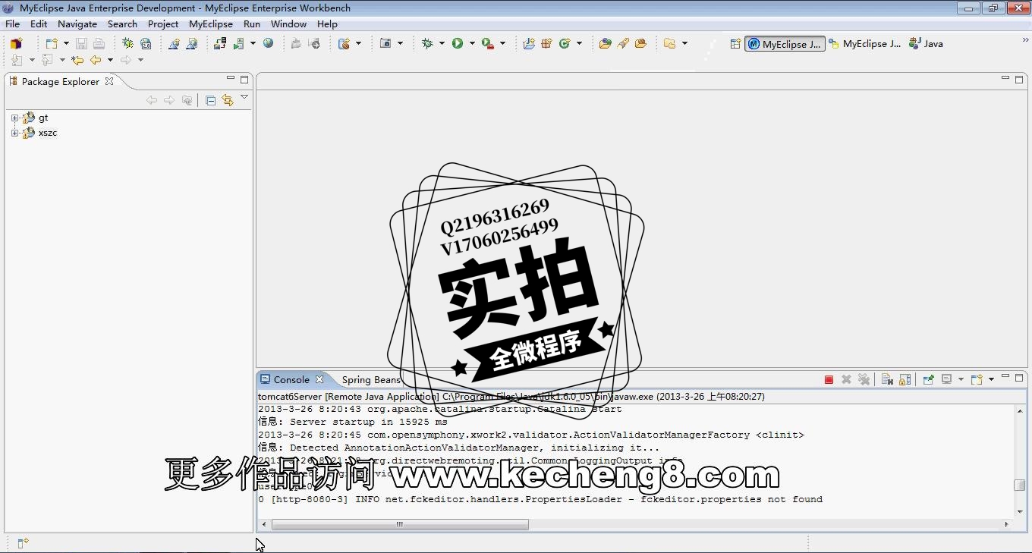Viewport: 1032px width, 553px height.
Task: Expand the Open Console dropdown arrow
Action: (x=991, y=379)
